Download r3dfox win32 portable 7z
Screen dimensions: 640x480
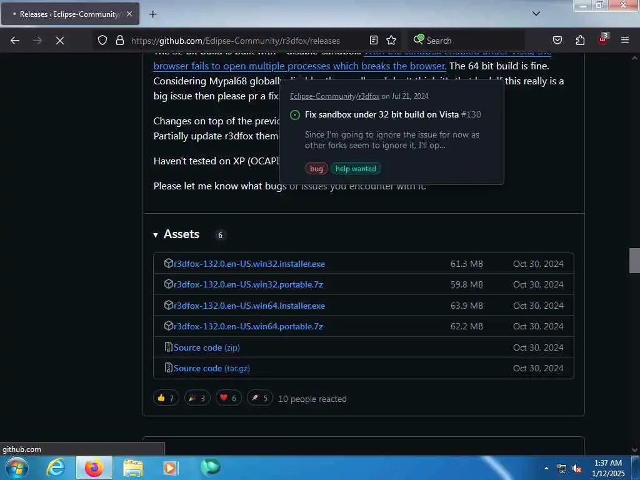pos(248,284)
